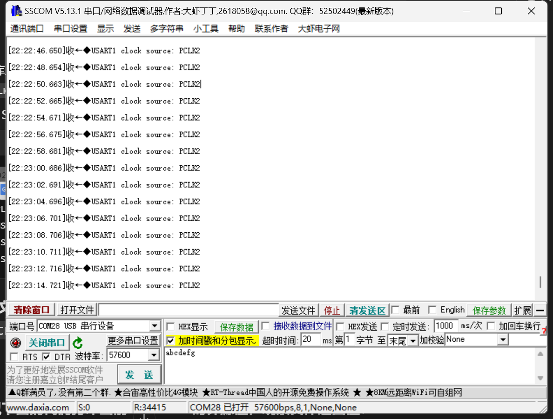Expand the 加校验 None dropdown

click(x=503, y=340)
